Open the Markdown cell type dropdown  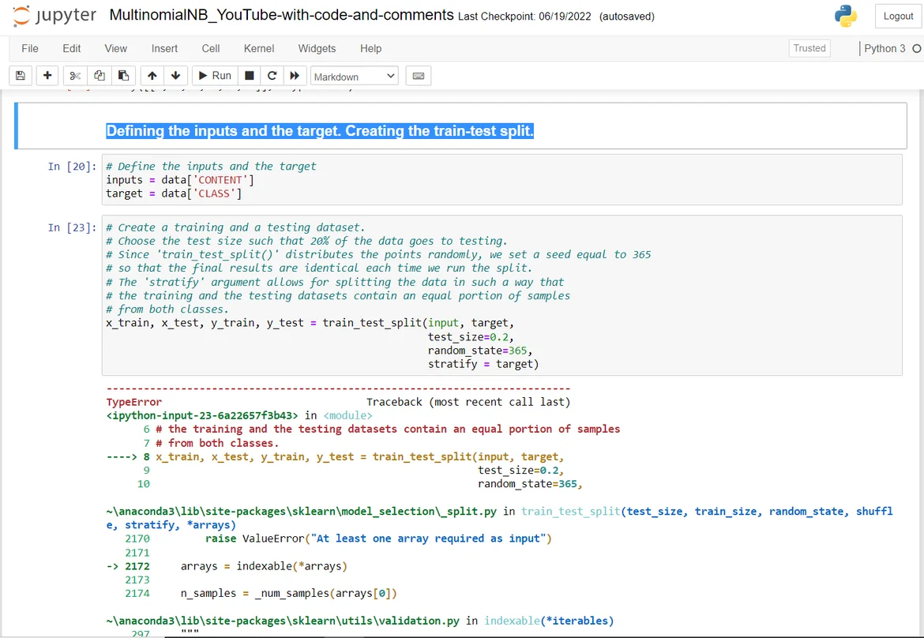click(x=355, y=77)
